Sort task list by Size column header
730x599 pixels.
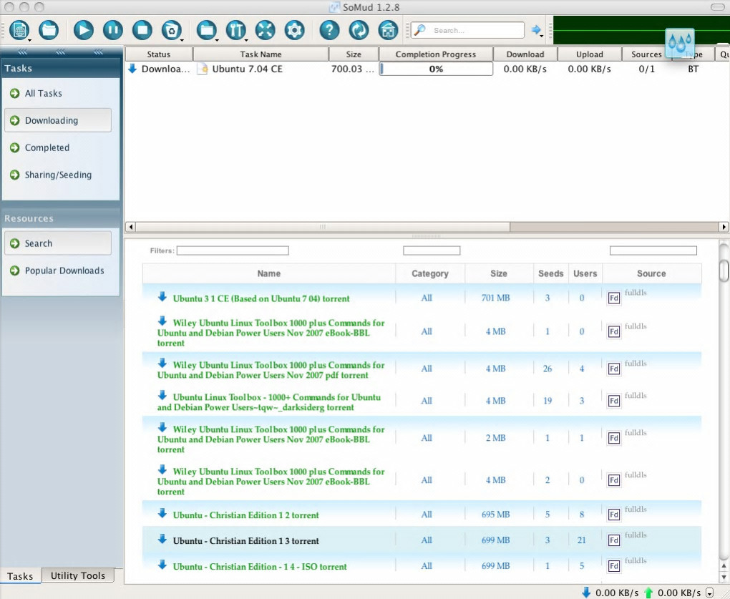tap(354, 54)
